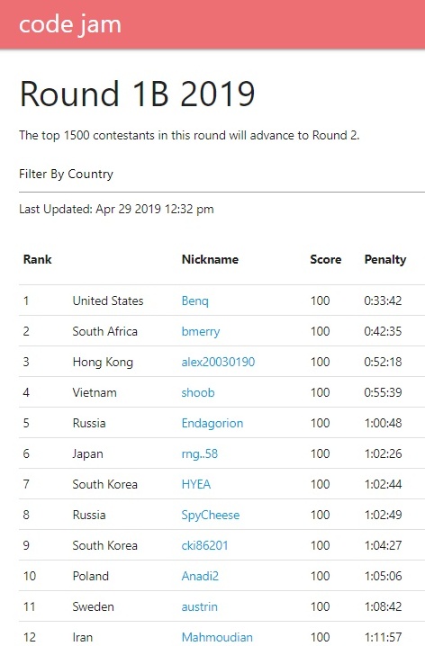Select the Anadi2 nickname link
This screenshot has height=646, width=425.
pos(200,576)
